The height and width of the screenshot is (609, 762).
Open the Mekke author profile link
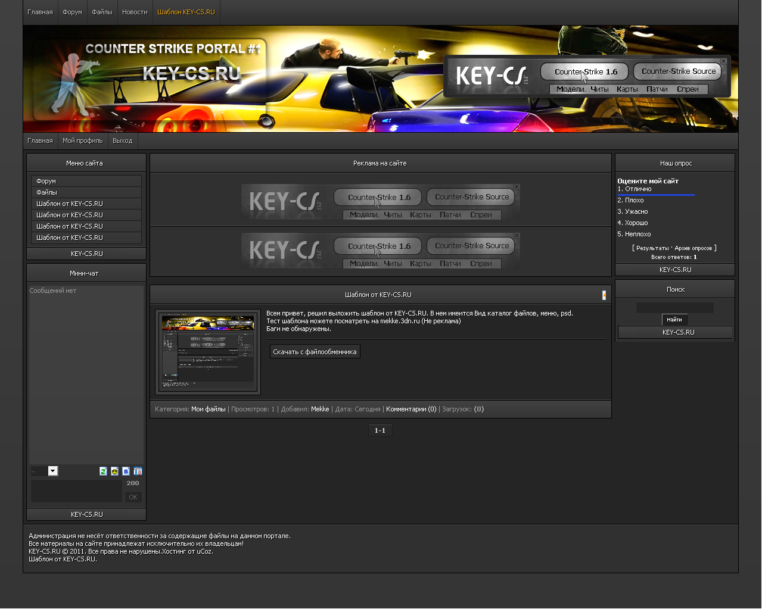pos(320,410)
